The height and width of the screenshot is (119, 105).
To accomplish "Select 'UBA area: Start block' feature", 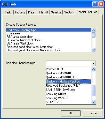I will click(x=49, y=43).
